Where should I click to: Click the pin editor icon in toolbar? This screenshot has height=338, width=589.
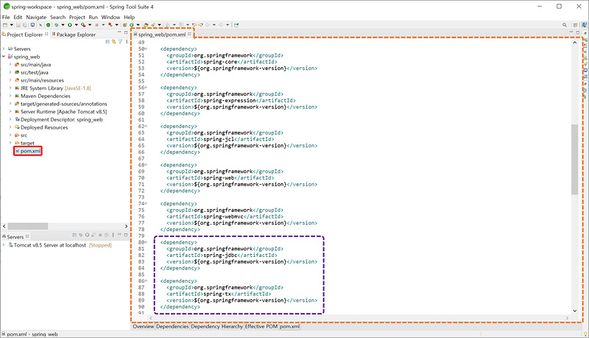pyautogui.click(x=236, y=25)
